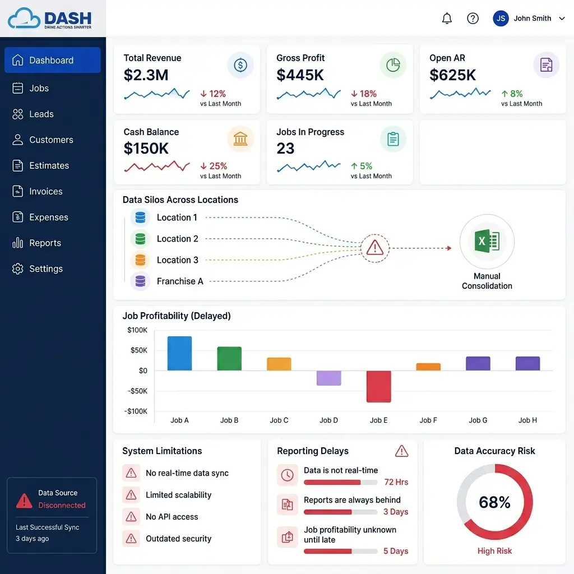574x574 pixels.
Task: Open Estimates in the sidebar
Action: point(52,165)
